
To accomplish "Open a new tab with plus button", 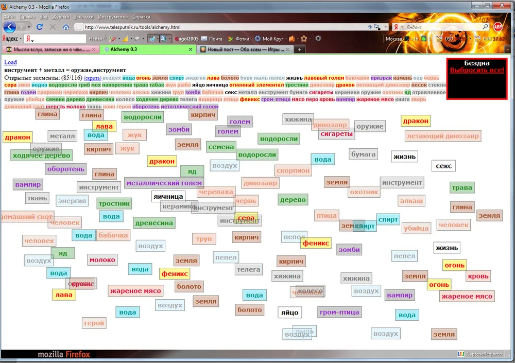I will pos(300,49).
